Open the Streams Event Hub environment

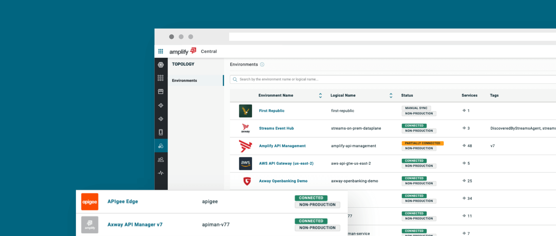click(276, 128)
